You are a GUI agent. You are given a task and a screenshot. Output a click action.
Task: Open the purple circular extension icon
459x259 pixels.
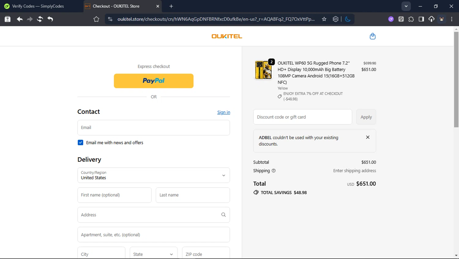[391, 19]
